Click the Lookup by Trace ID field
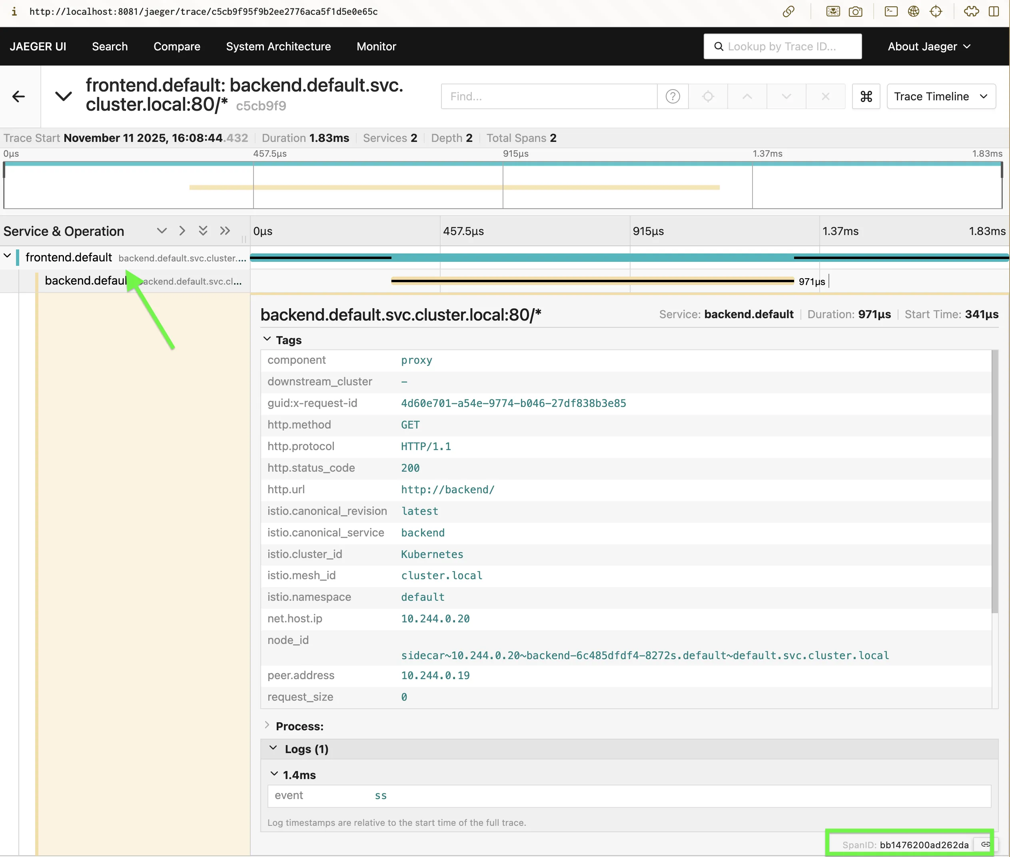The height and width of the screenshot is (857, 1010). tap(782, 47)
